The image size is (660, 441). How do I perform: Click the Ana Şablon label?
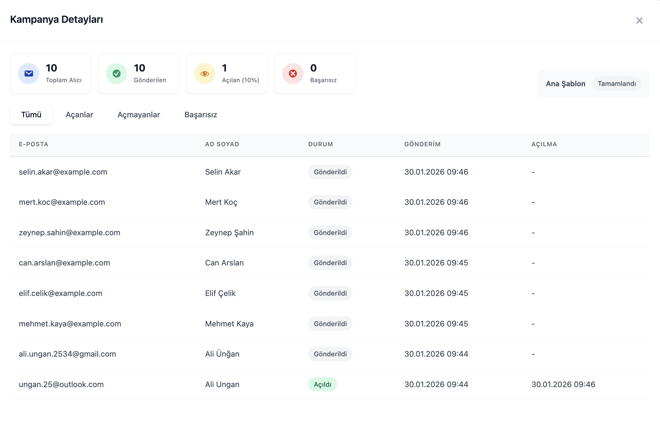click(x=565, y=84)
